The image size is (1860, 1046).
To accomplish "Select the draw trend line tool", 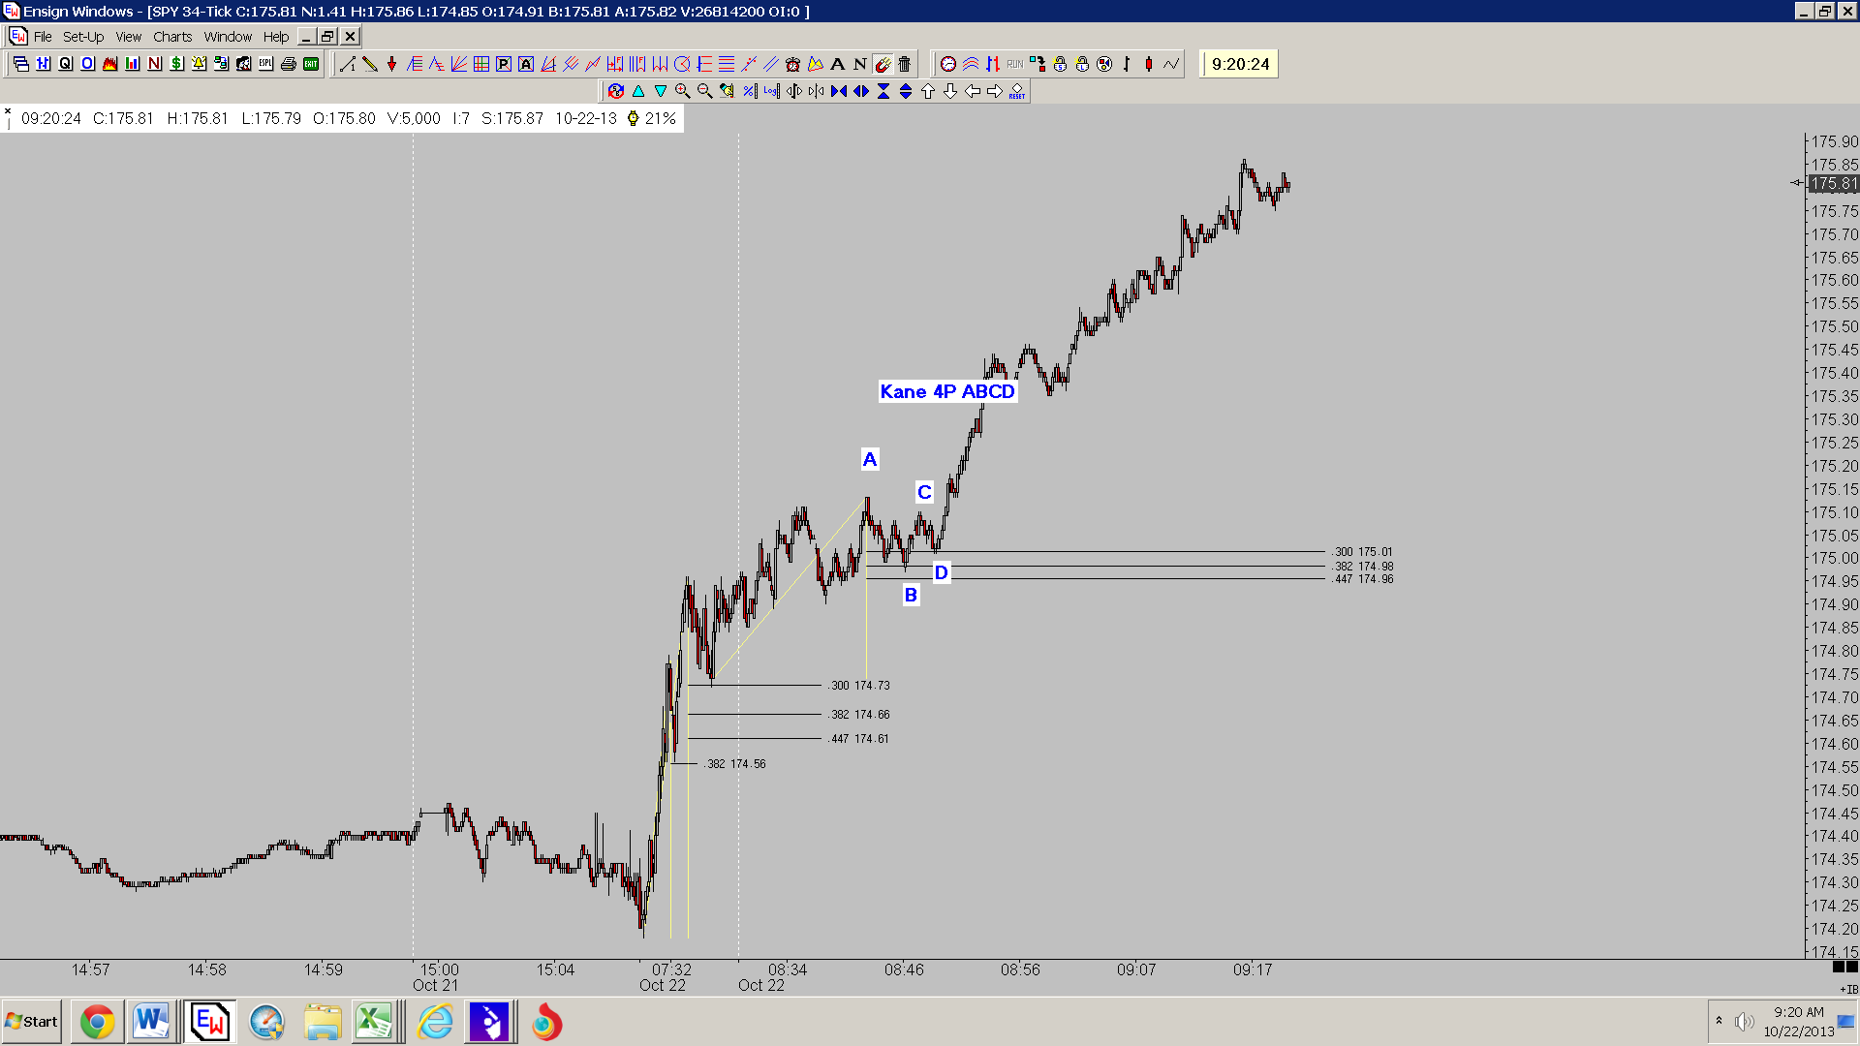I will point(348,64).
